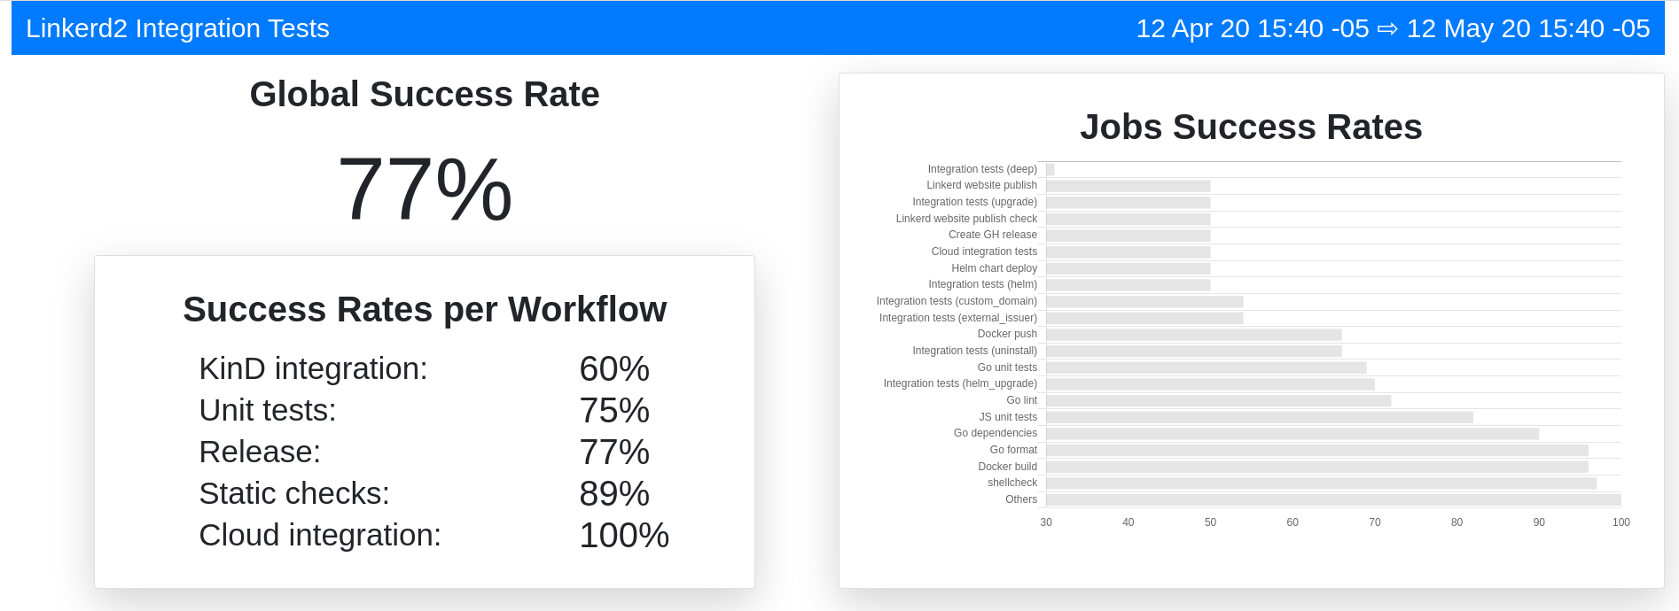
Task: Select the Linkerd website publish bar
Action: click(x=1128, y=186)
